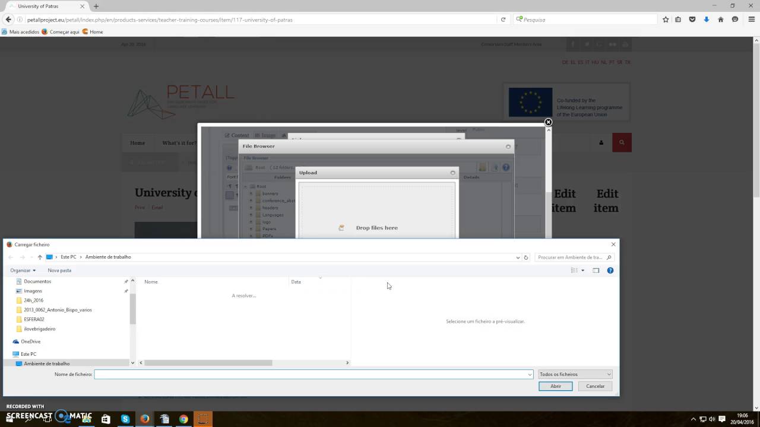Close the File Browser popup

[x=508, y=146]
